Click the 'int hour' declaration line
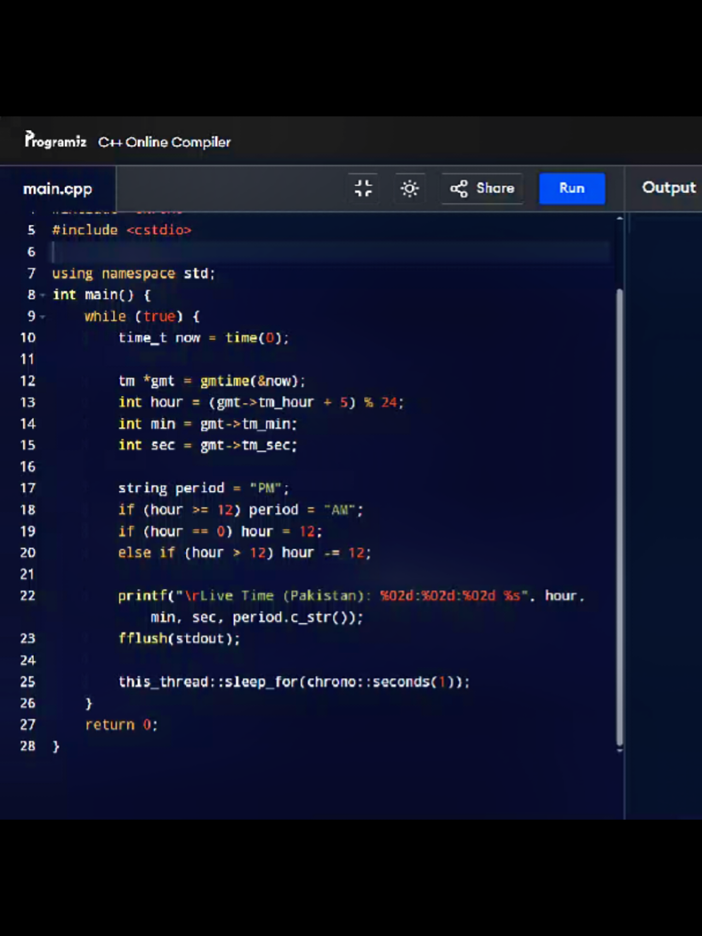This screenshot has height=936, width=702. [x=261, y=402]
